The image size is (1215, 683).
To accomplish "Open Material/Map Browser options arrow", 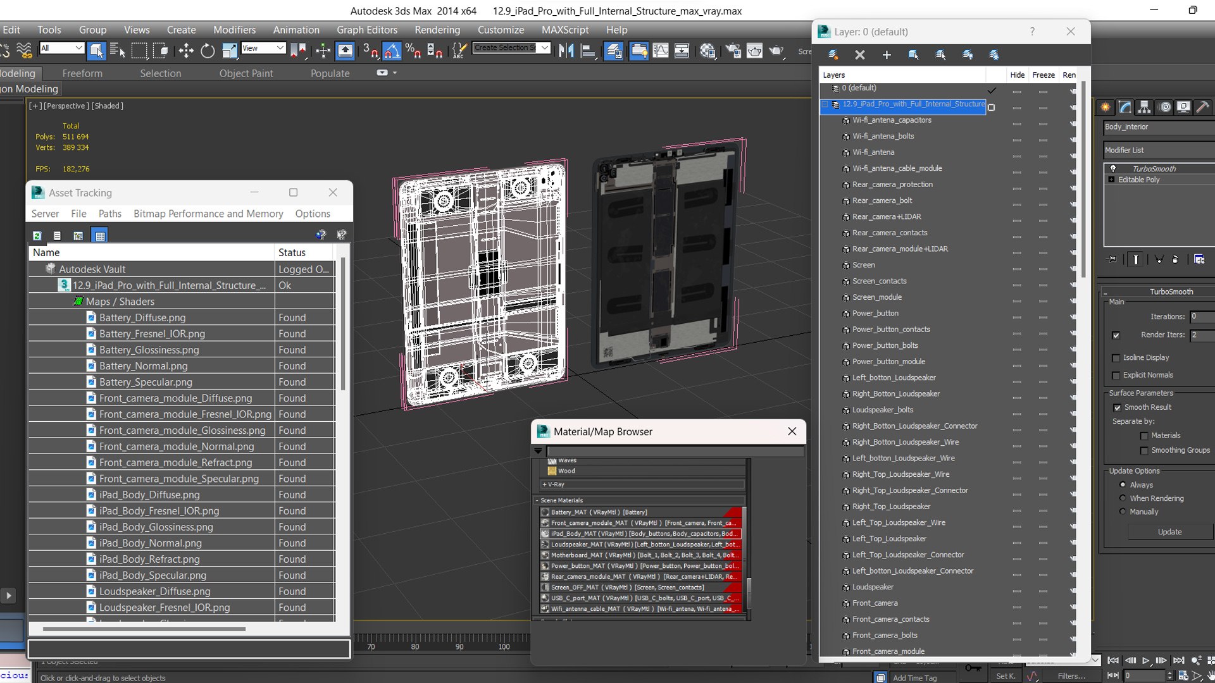I will 539,451.
